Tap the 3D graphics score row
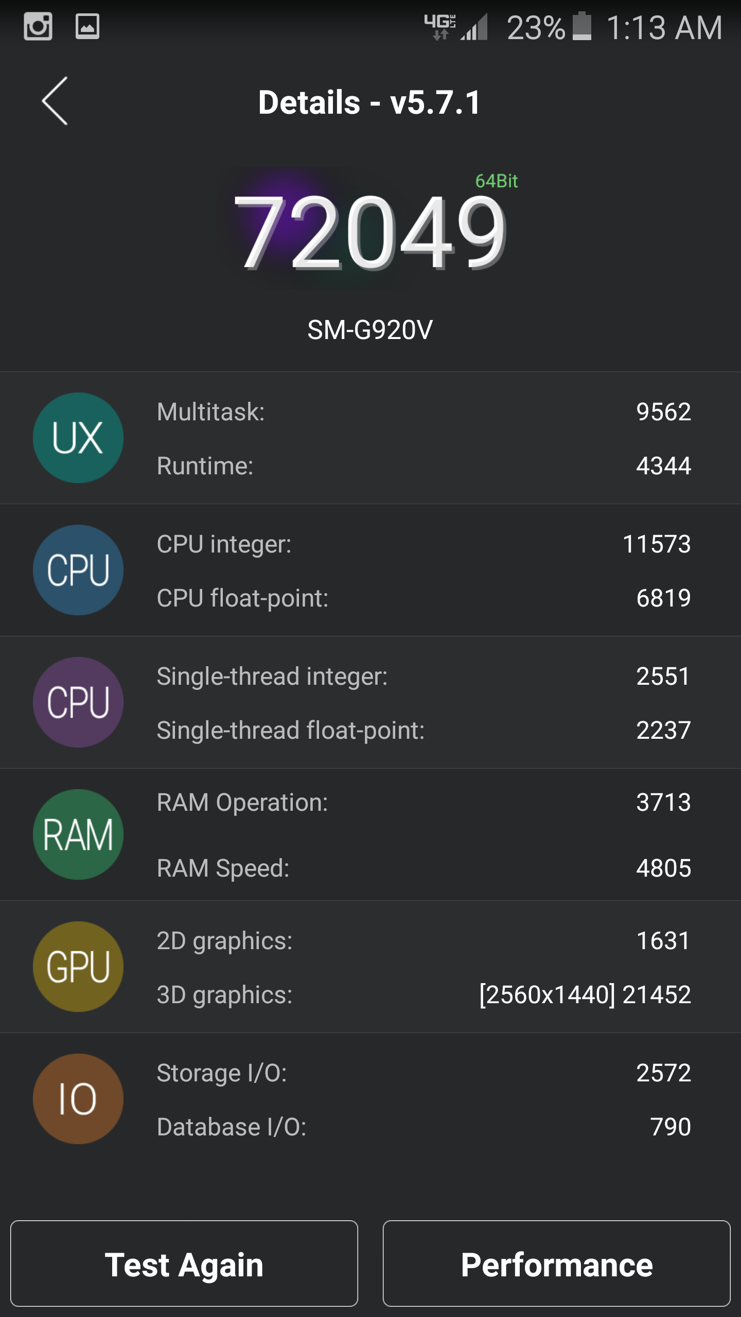This screenshot has width=741, height=1317. pos(423,994)
